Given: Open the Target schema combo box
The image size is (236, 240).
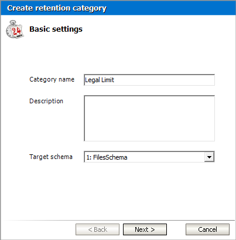Looking at the screenshot, I should click(149, 157).
